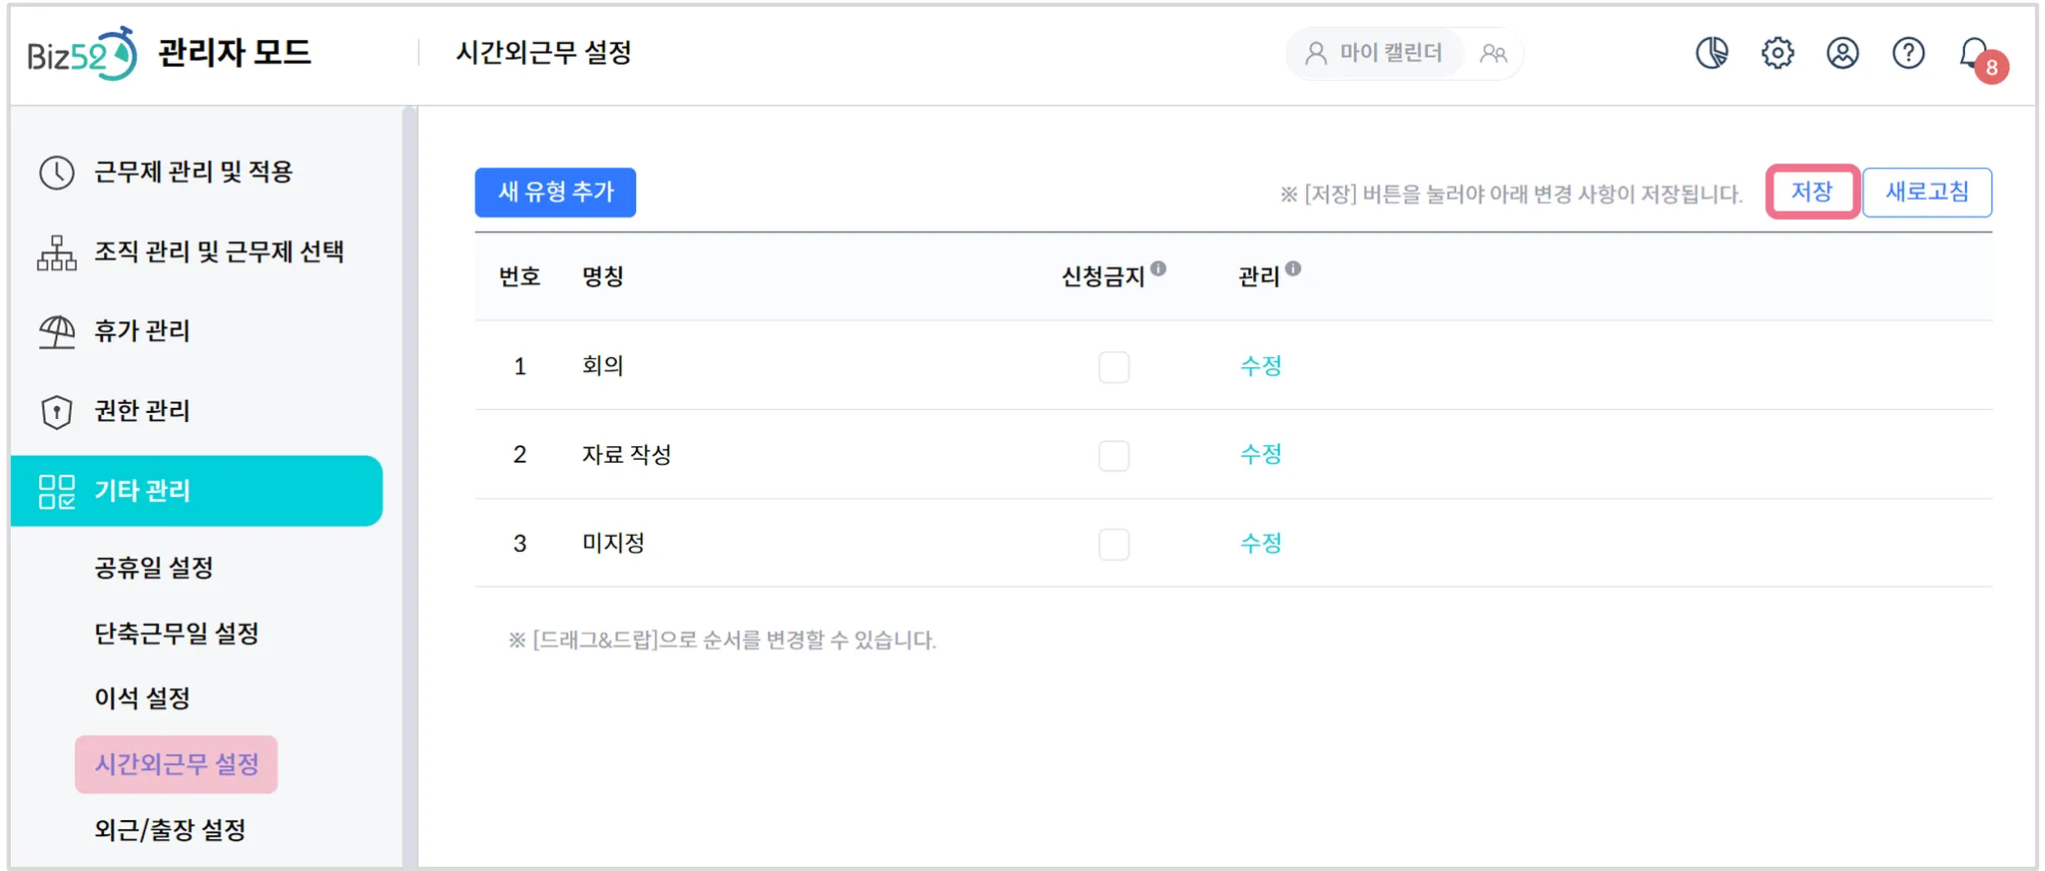Click the group people icon beside 마이 캘린더

tap(1493, 53)
